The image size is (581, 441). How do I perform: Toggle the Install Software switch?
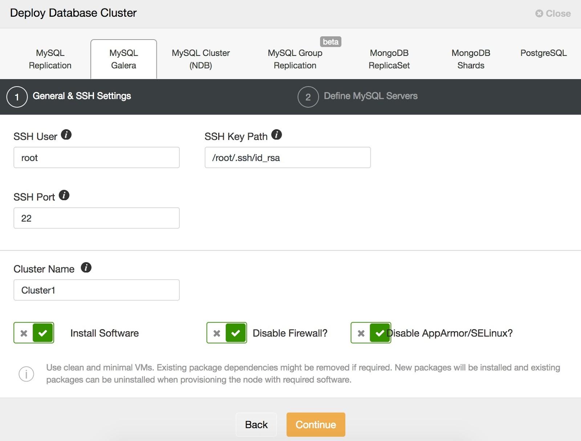[34, 333]
